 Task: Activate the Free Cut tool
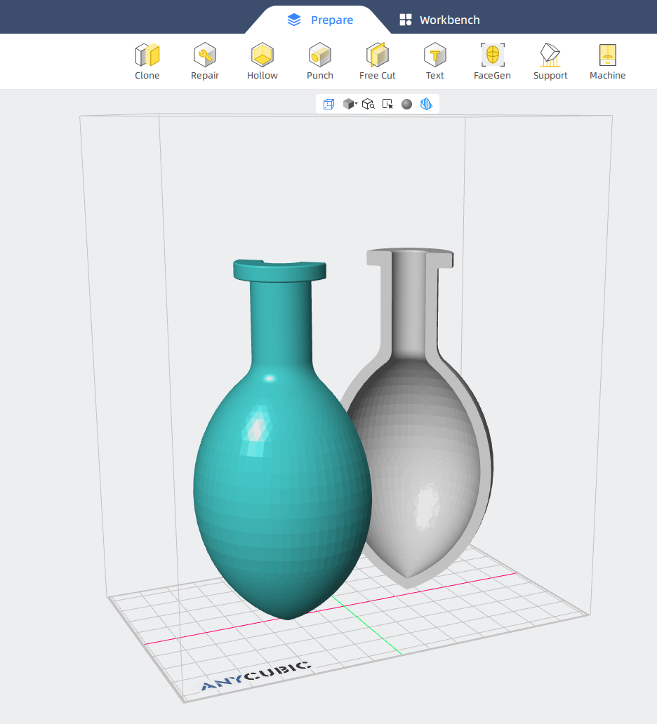tap(378, 61)
